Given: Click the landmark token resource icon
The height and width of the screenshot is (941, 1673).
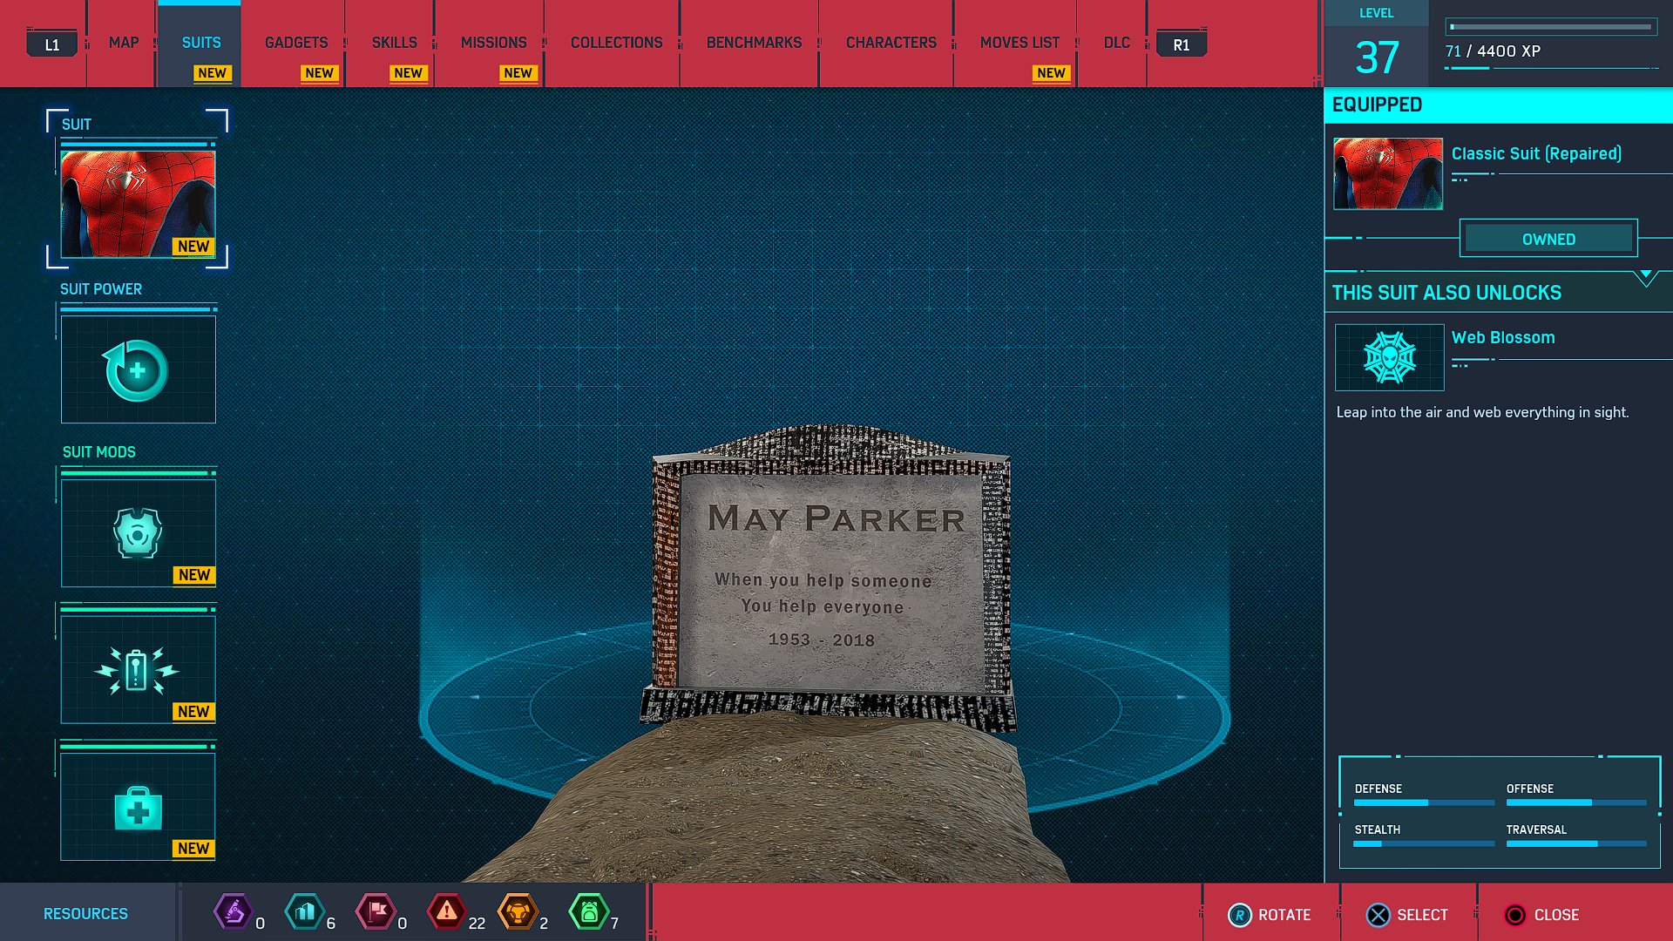Looking at the screenshot, I should pos(305,912).
